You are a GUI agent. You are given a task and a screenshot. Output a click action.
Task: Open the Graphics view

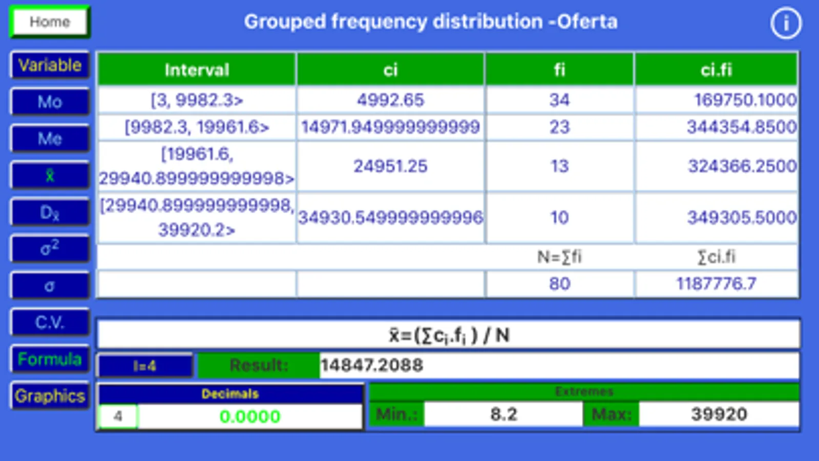[x=50, y=396]
